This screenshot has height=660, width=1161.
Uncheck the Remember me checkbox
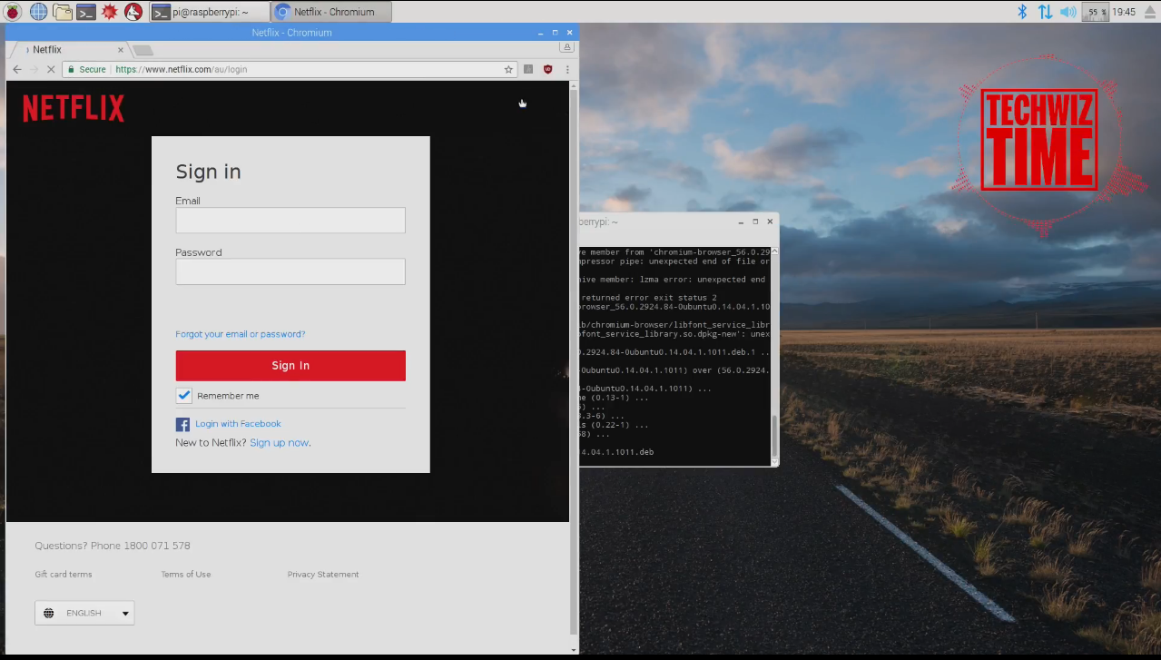(x=183, y=395)
